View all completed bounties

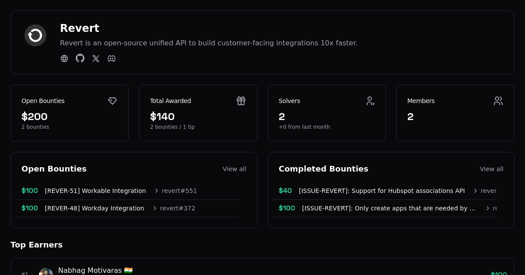[x=491, y=169]
